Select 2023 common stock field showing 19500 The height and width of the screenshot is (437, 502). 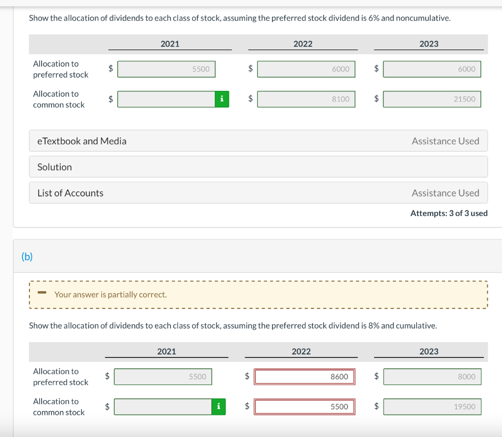[432, 407]
